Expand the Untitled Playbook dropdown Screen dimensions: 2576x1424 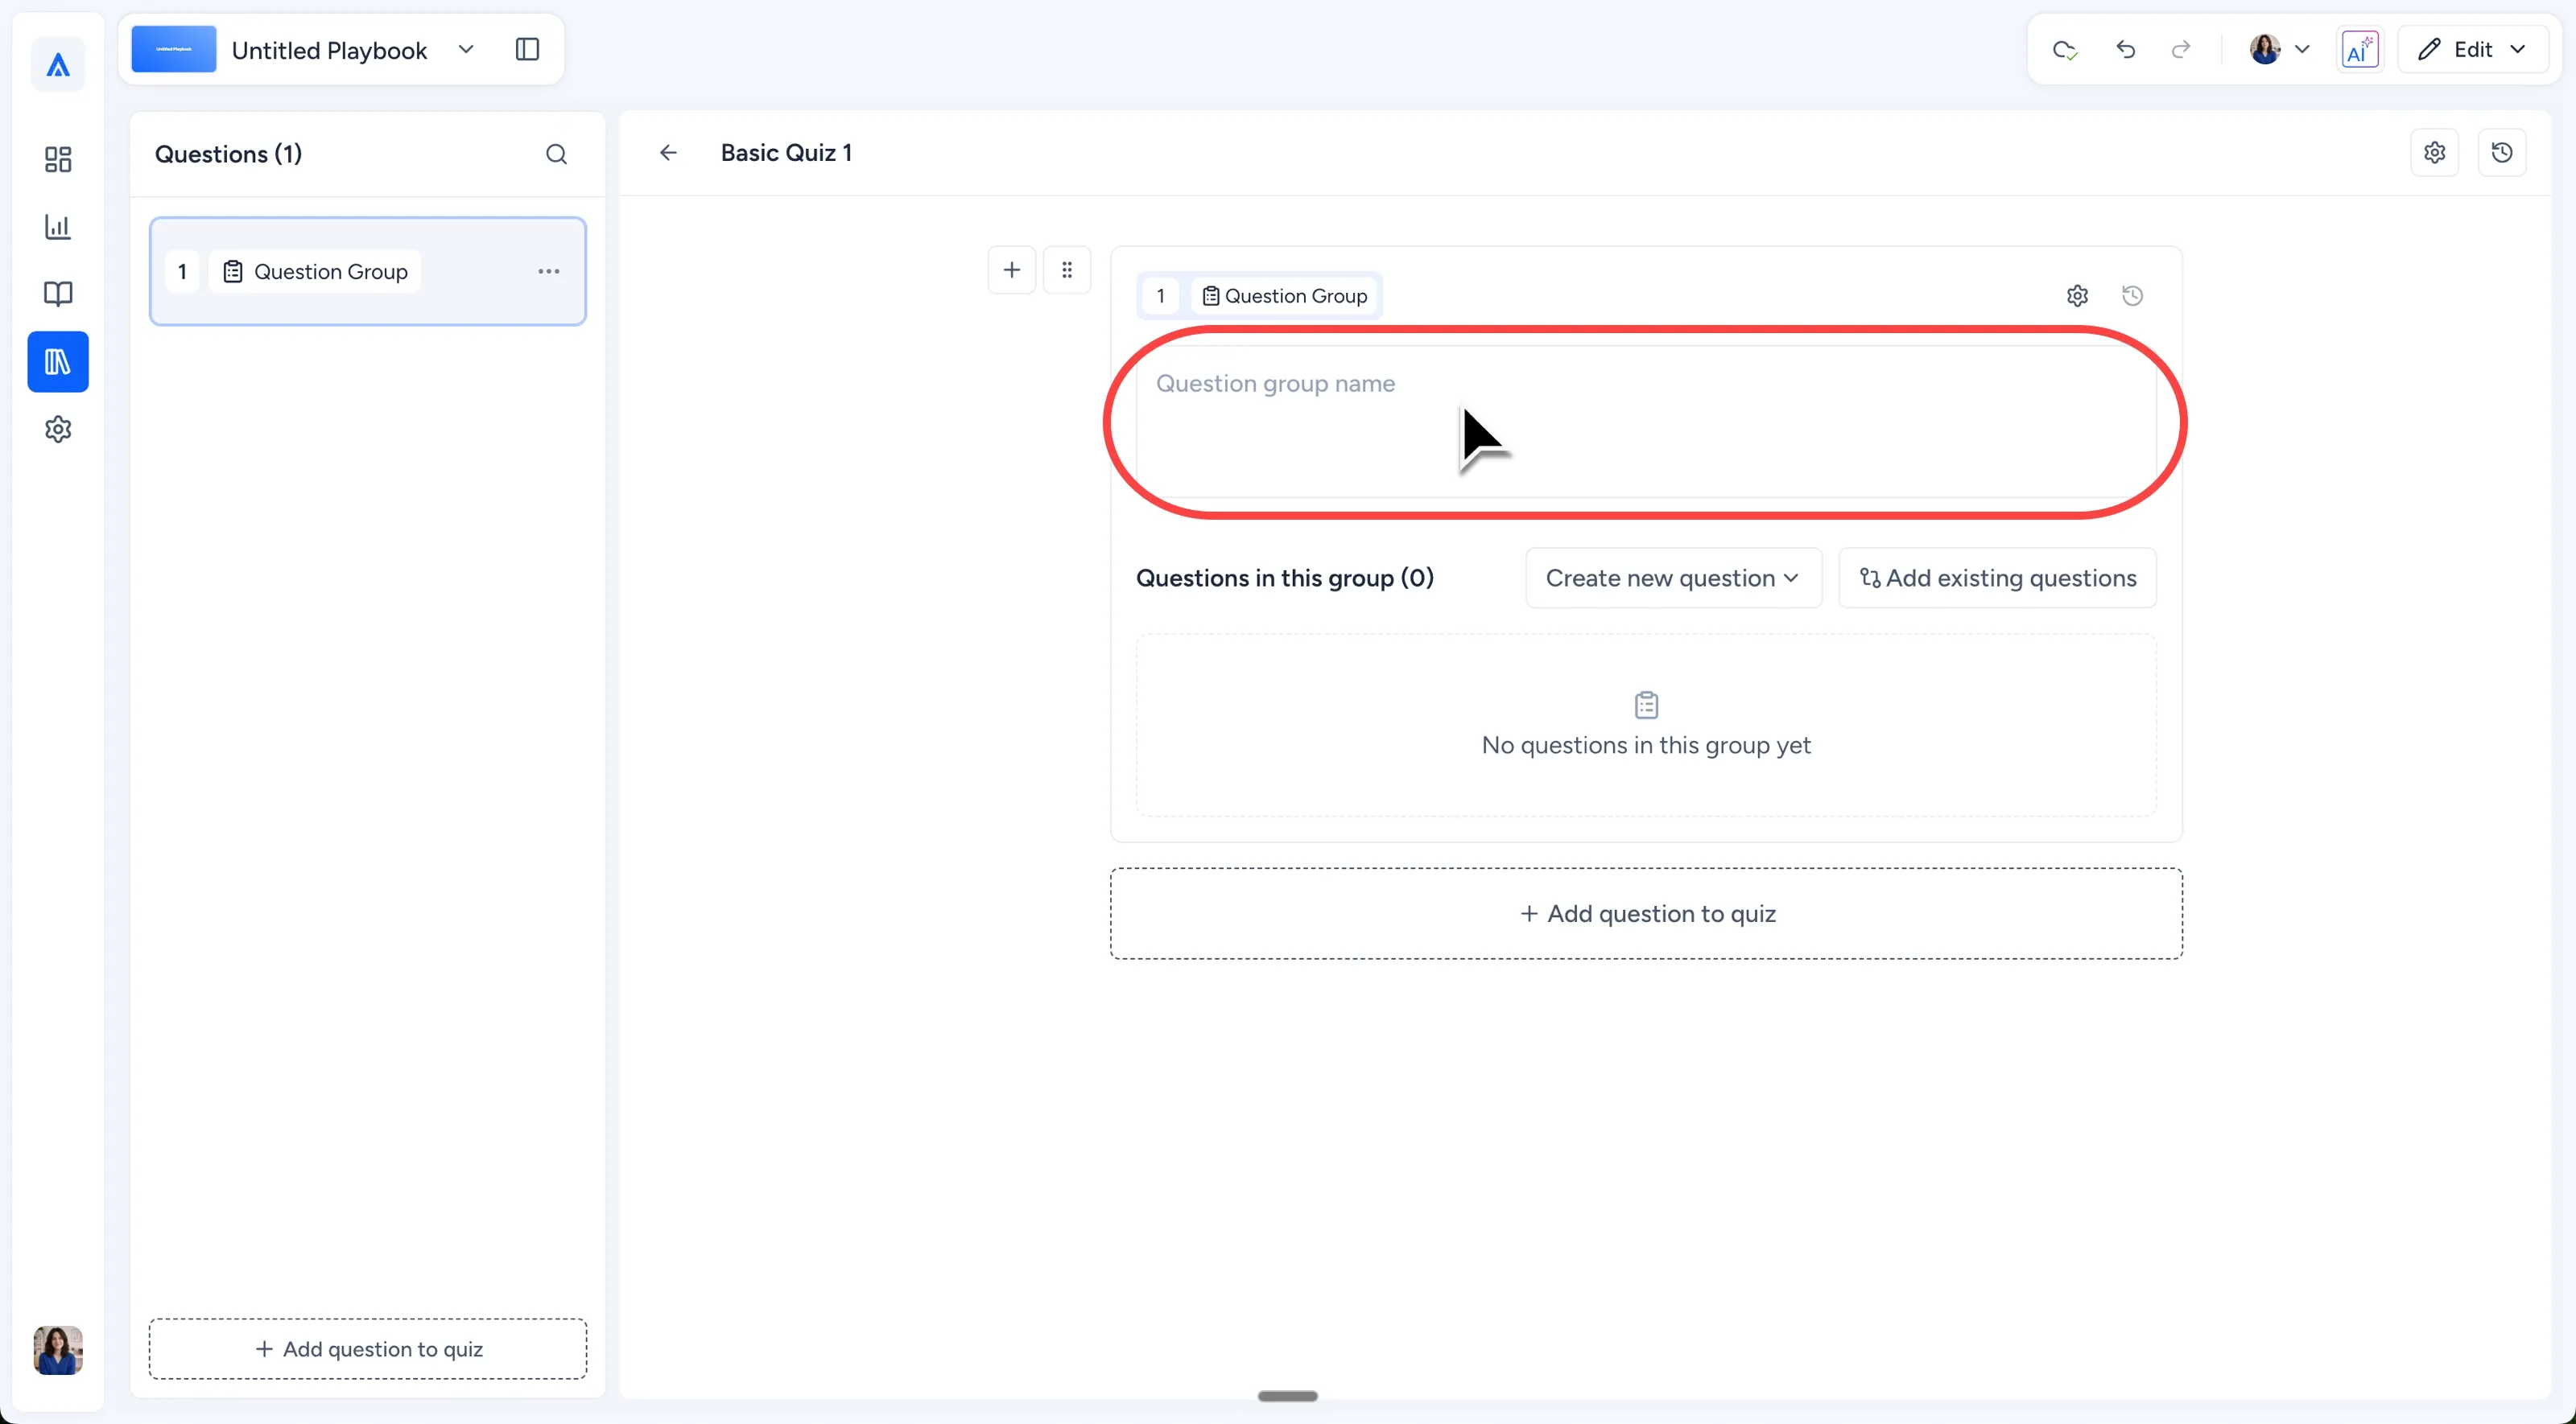coord(466,49)
